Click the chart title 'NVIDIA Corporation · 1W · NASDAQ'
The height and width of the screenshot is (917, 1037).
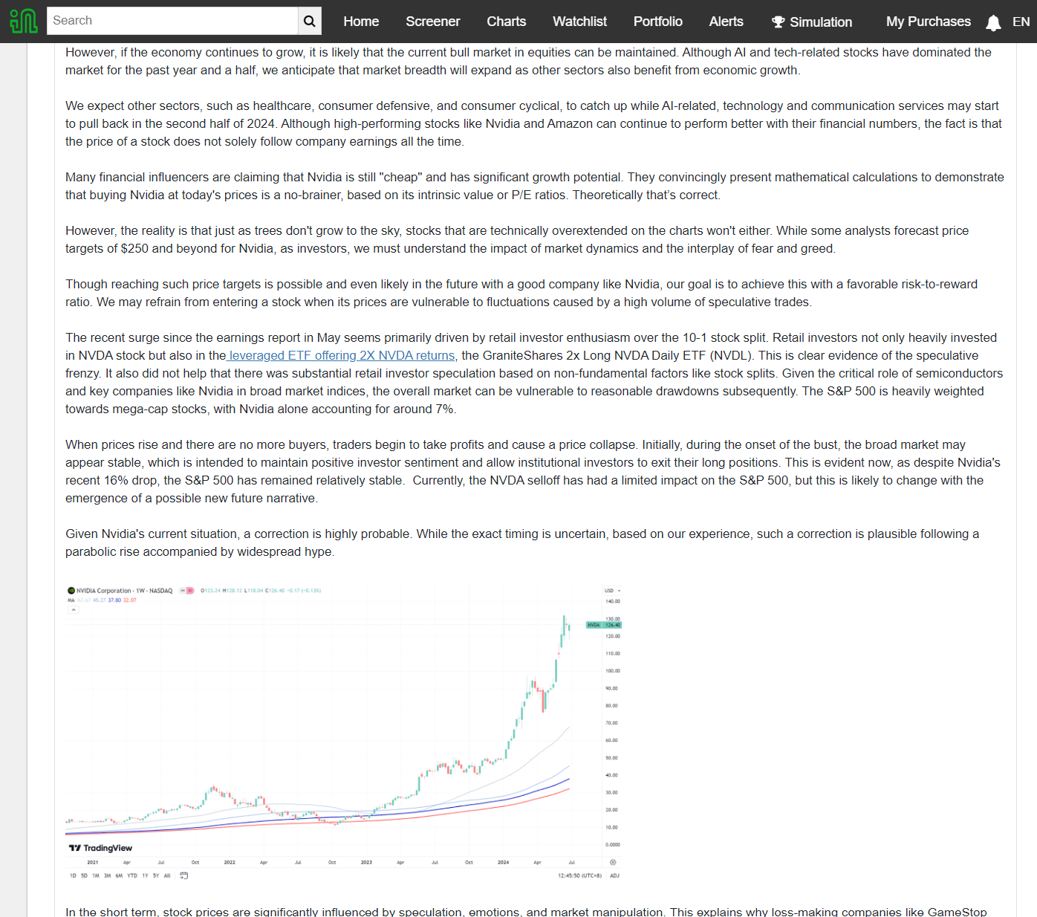(124, 591)
